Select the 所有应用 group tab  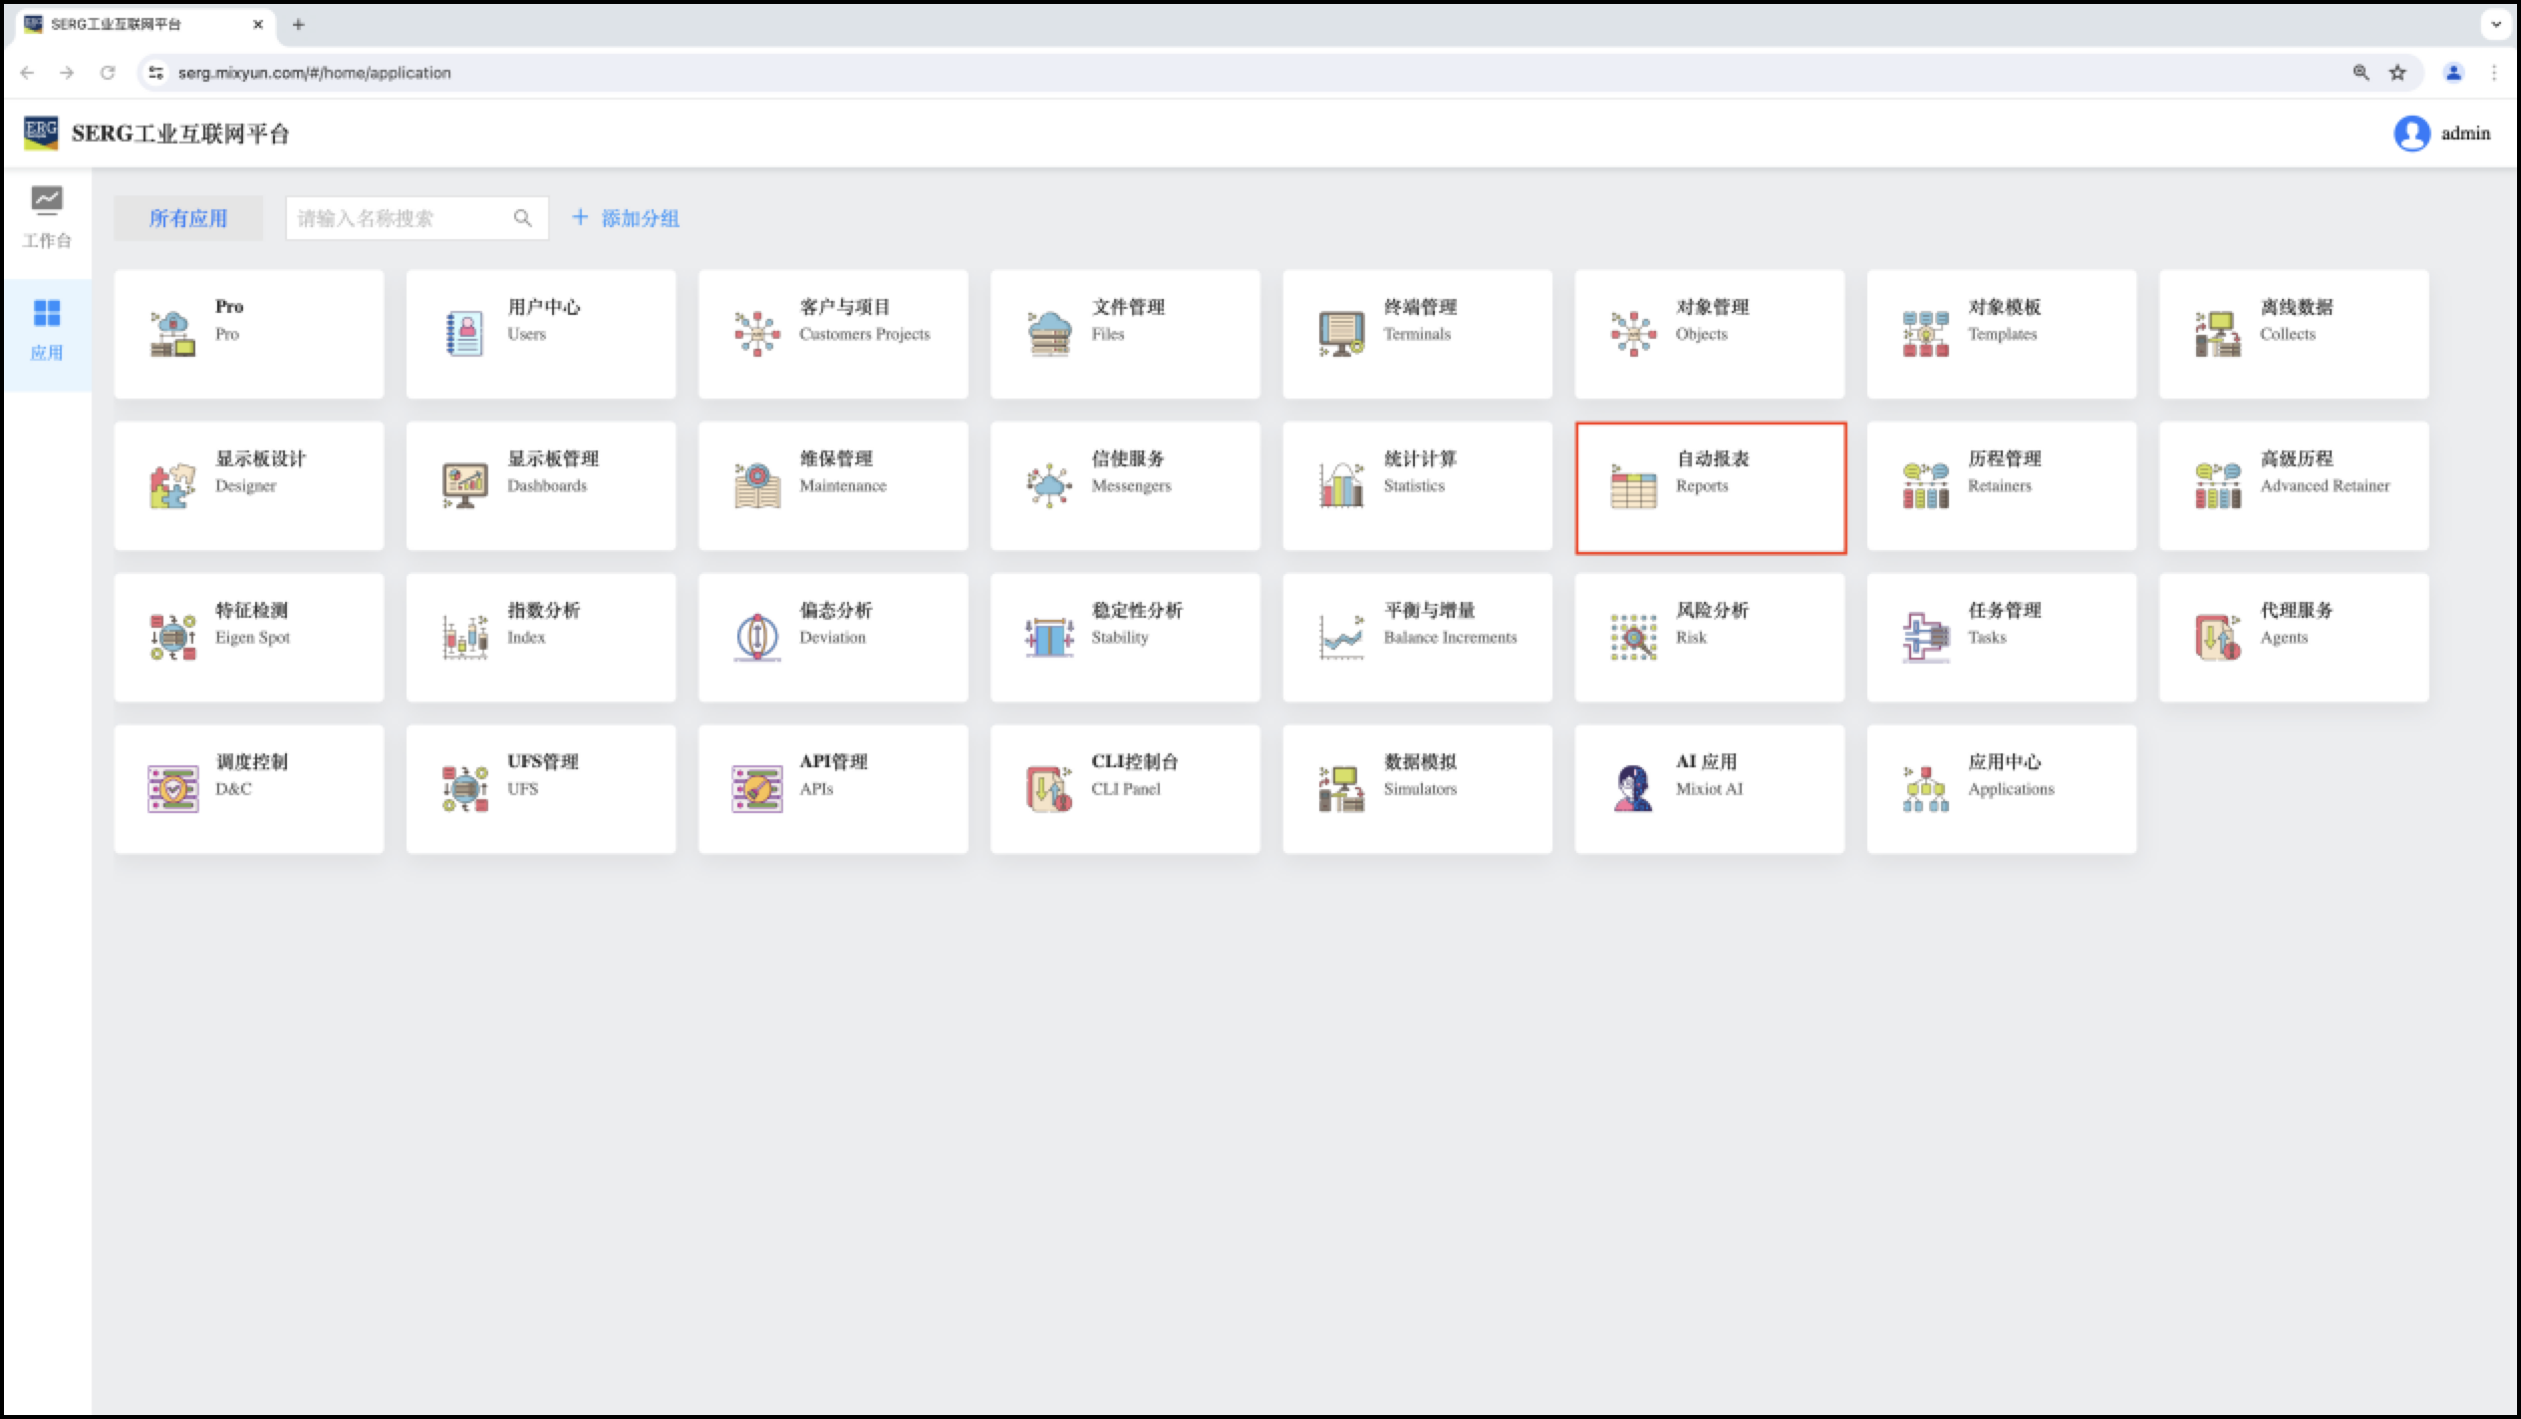point(188,218)
